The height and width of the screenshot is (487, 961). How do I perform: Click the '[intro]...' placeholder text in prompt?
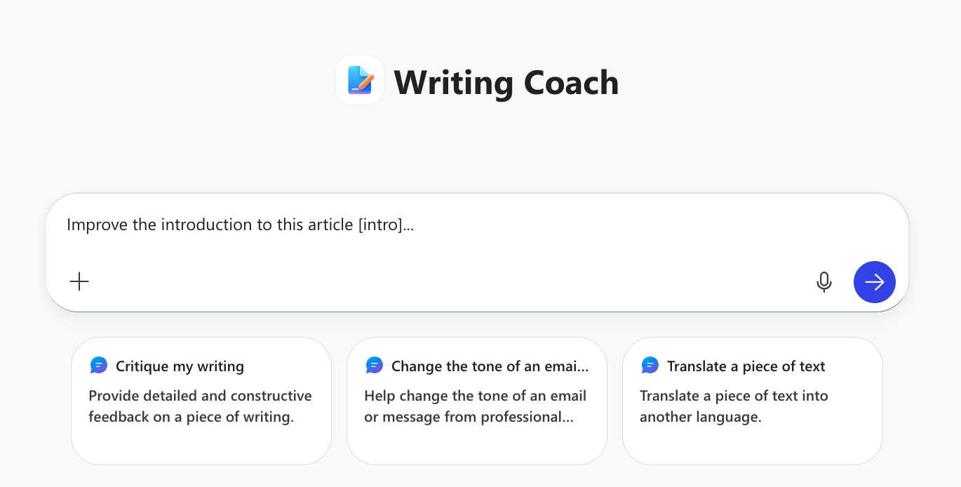pos(386,225)
